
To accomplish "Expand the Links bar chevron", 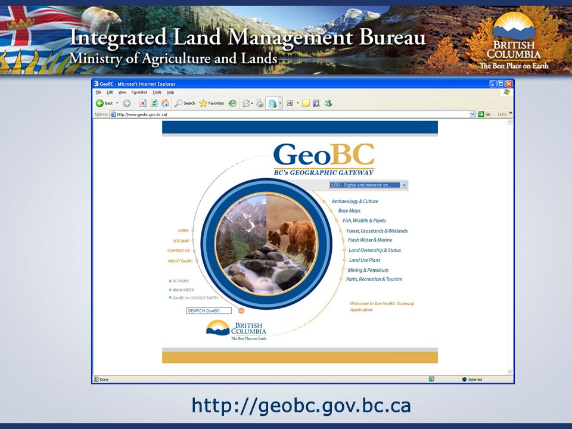I will coord(511,113).
